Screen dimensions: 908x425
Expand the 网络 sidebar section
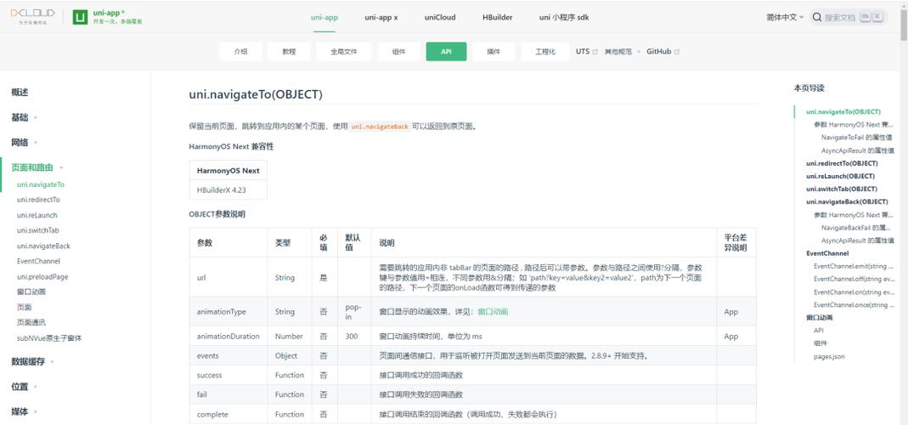24,142
